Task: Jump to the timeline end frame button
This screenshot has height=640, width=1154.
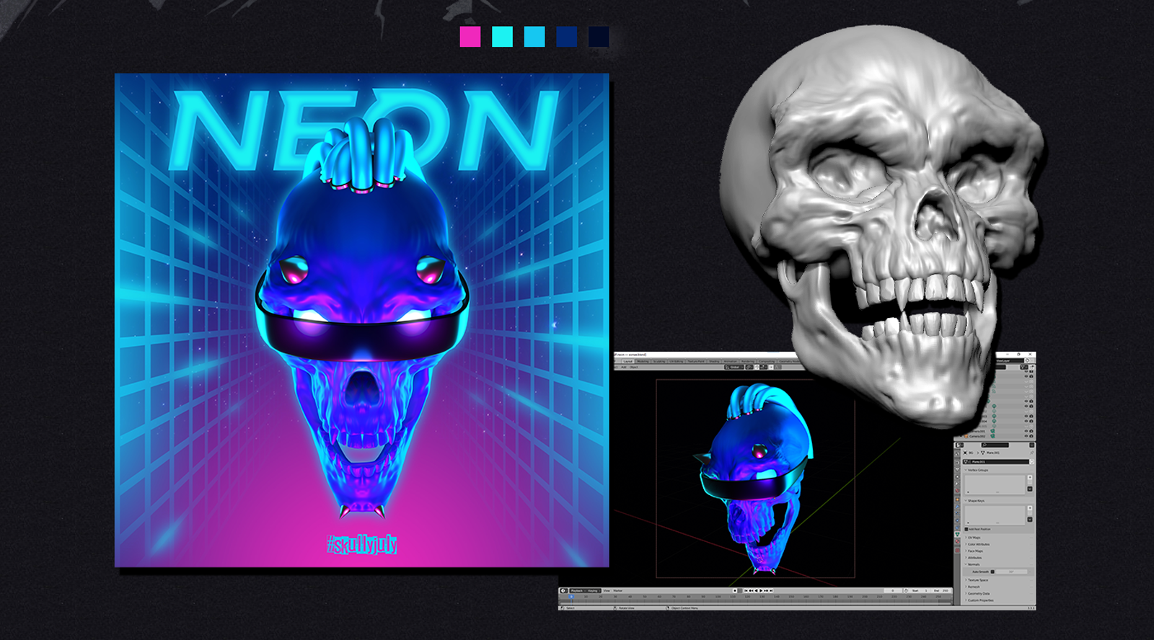Action: click(x=772, y=590)
